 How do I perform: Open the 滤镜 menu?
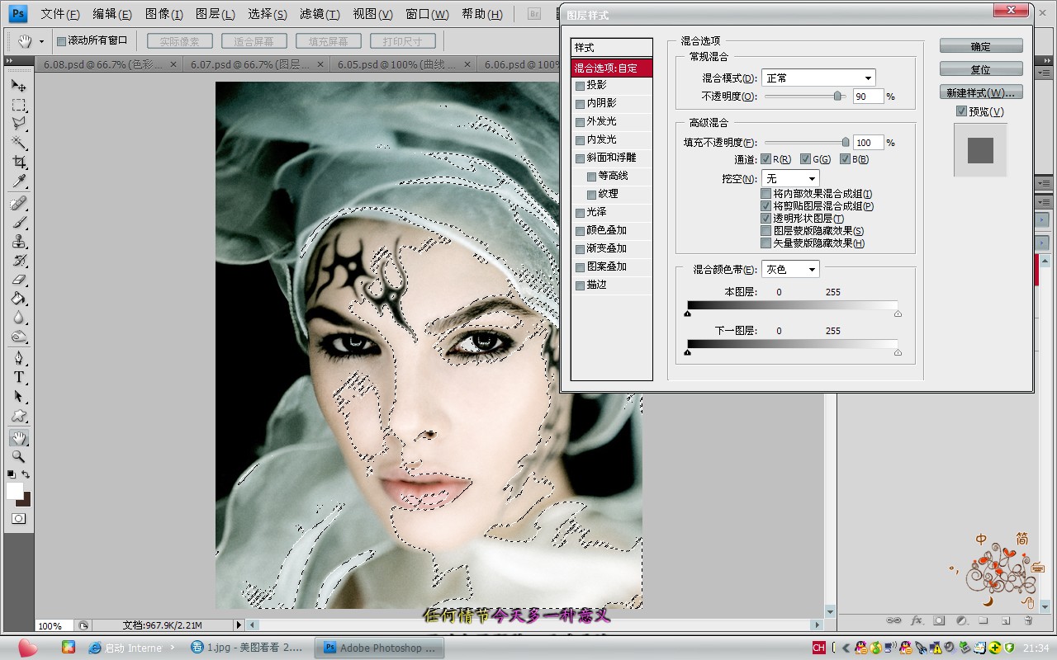coord(320,14)
